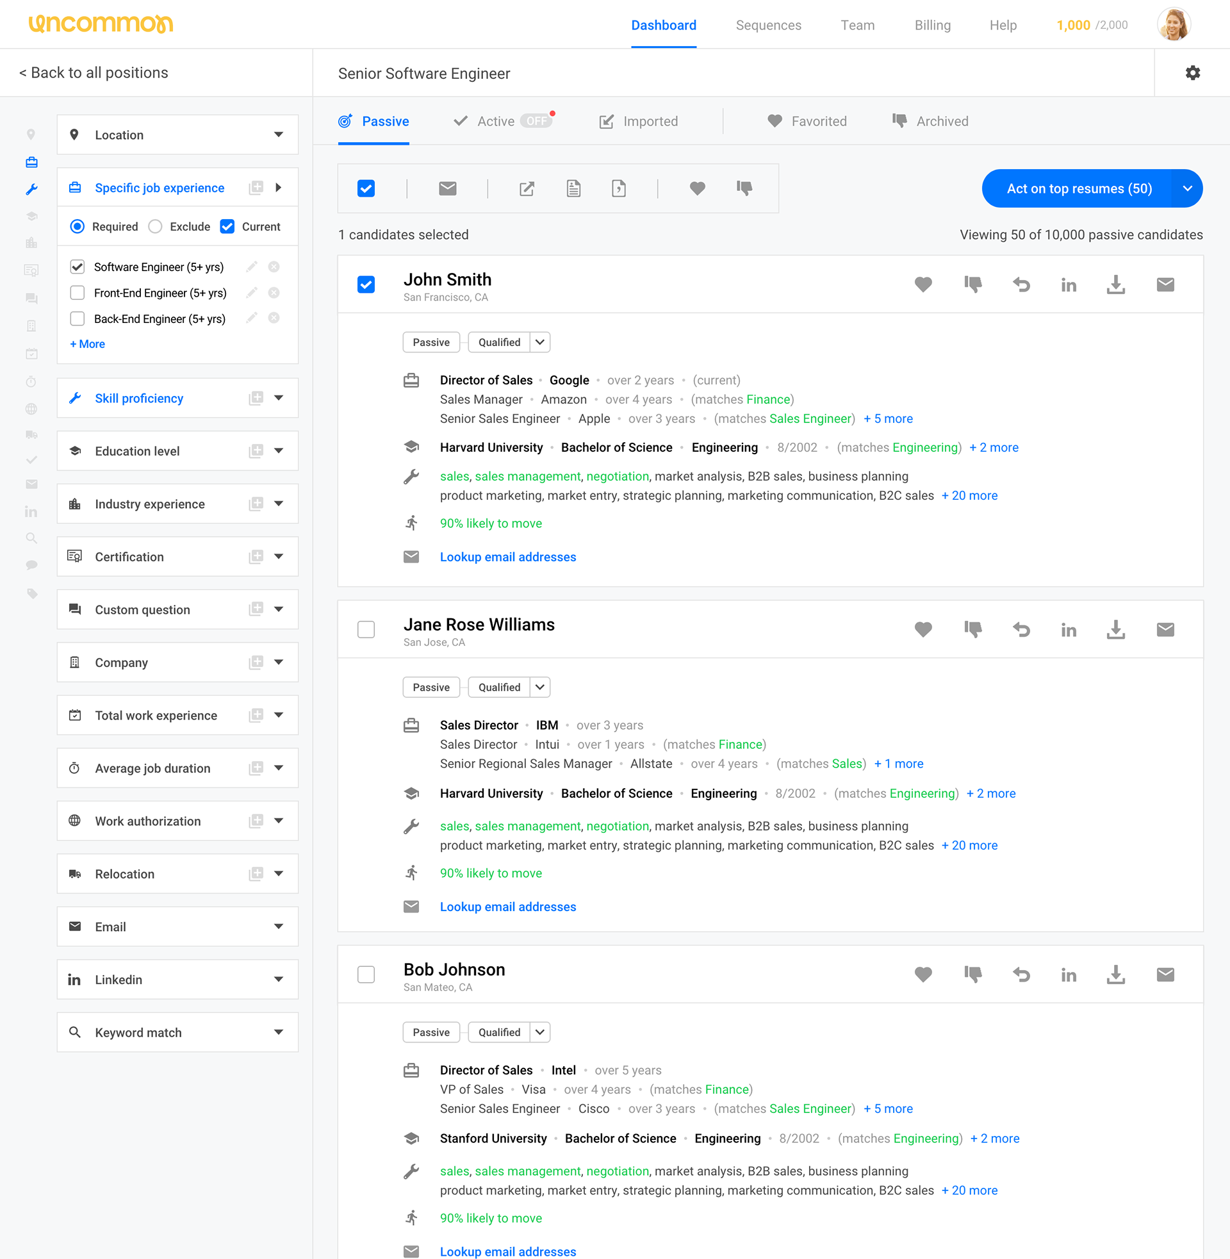Viewport: 1230px width, 1259px height.
Task: Click the bulk open-in-new-window toolbar icon
Action: click(527, 188)
